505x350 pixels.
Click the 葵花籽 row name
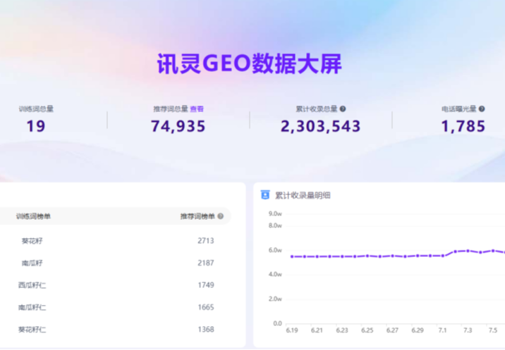click(x=32, y=241)
